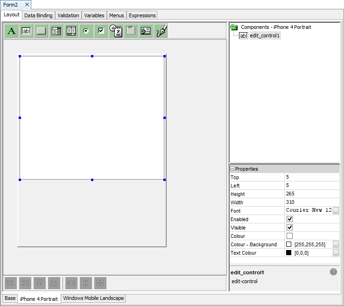
Task: Toggle the Colour property checkbox
Action: [289, 236]
